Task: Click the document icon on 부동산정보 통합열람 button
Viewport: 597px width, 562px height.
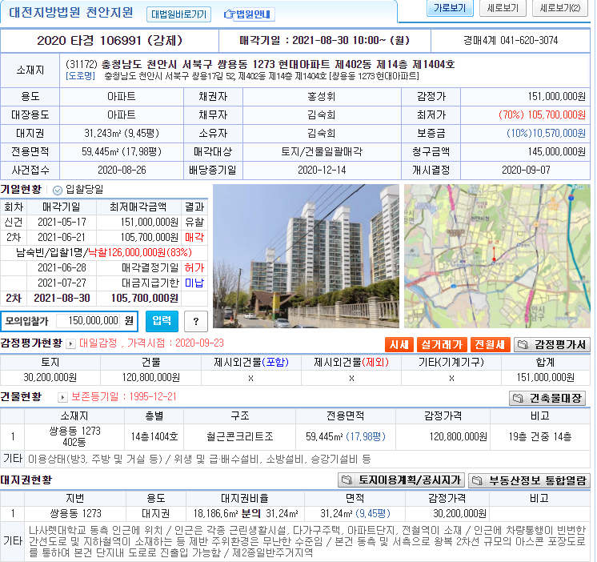Action: point(478,480)
